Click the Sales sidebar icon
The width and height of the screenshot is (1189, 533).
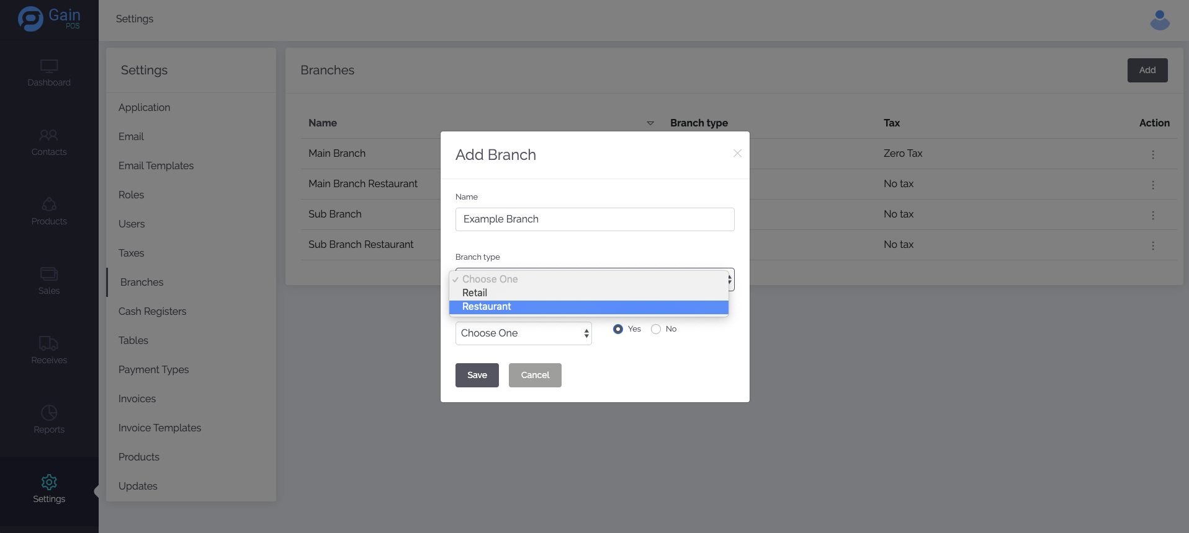(x=49, y=275)
